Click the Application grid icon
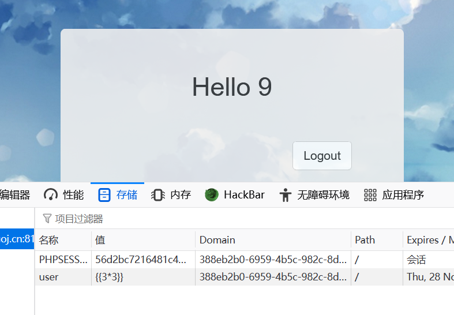The width and height of the screenshot is (454, 315). coord(370,195)
